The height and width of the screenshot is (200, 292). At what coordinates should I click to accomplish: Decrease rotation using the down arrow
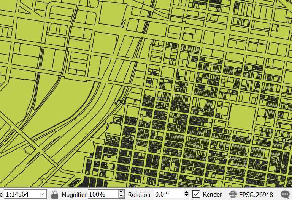click(x=187, y=196)
